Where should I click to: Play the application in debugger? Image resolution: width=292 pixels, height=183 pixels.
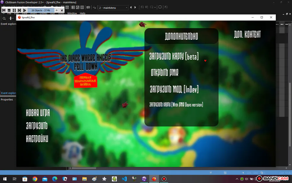click(x=24, y=10)
